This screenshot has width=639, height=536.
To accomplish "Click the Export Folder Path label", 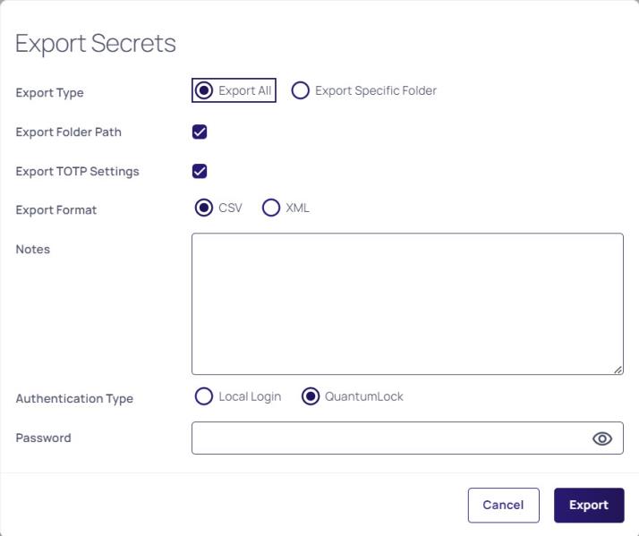I will [x=68, y=132].
